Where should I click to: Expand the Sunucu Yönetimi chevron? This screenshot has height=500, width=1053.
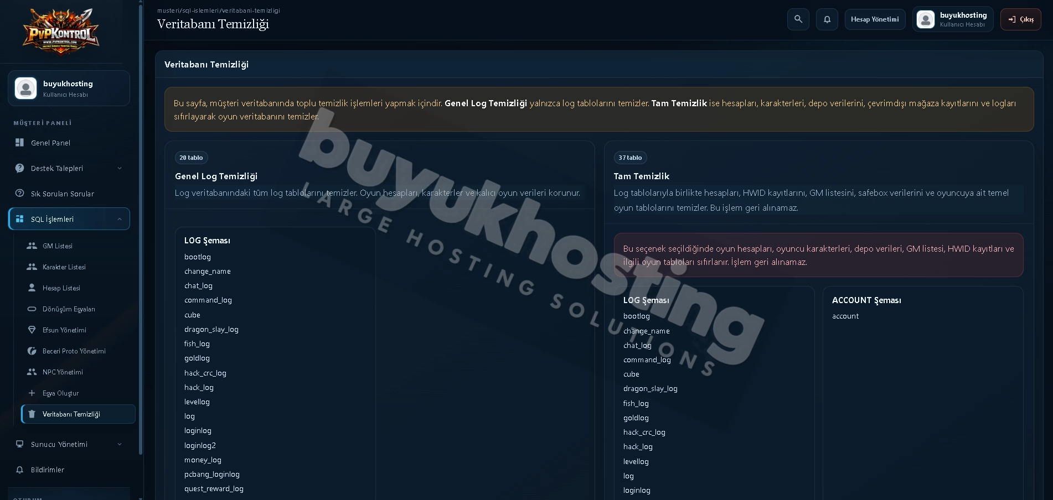tap(120, 444)
